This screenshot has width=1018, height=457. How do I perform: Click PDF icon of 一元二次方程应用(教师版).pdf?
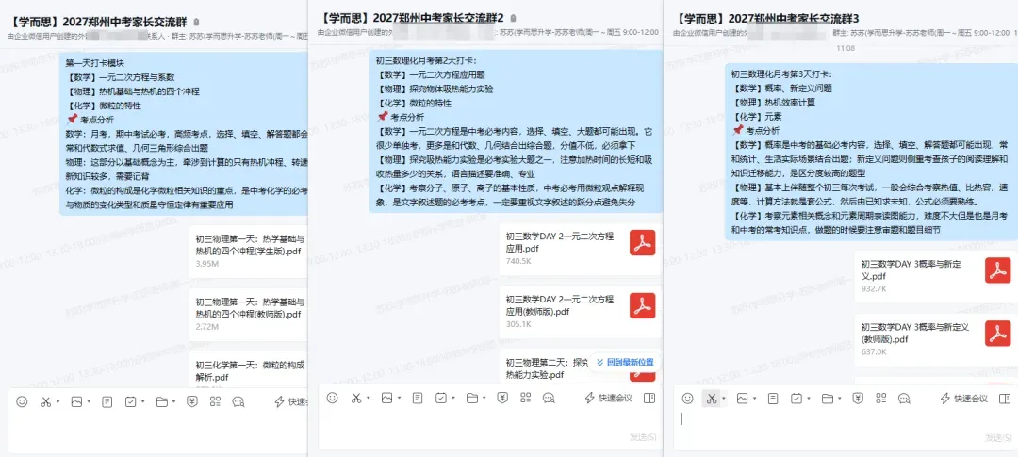pyautogui.click(x=642, y=305)
